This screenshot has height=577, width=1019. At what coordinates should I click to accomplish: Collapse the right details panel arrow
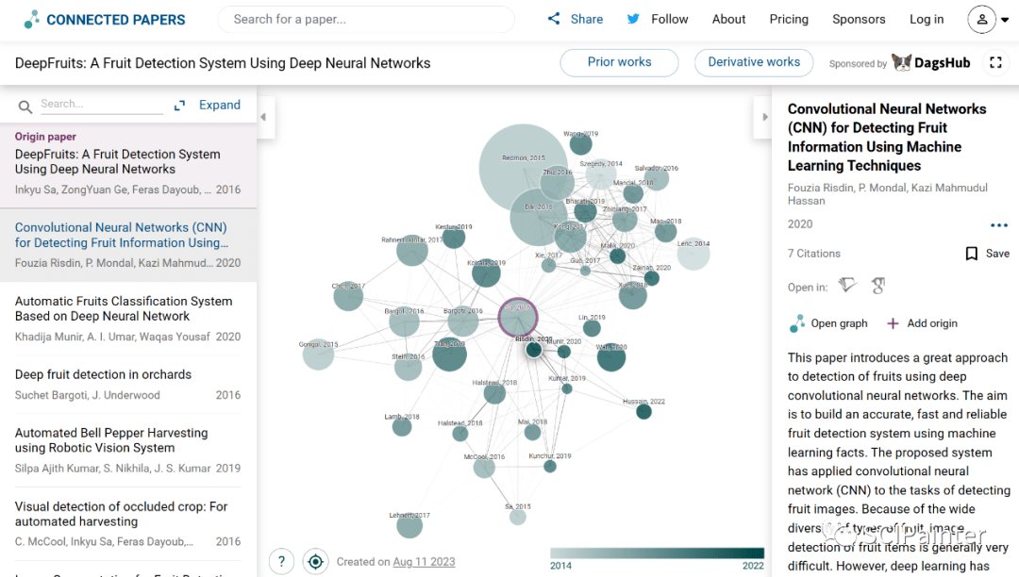(765, 117)
